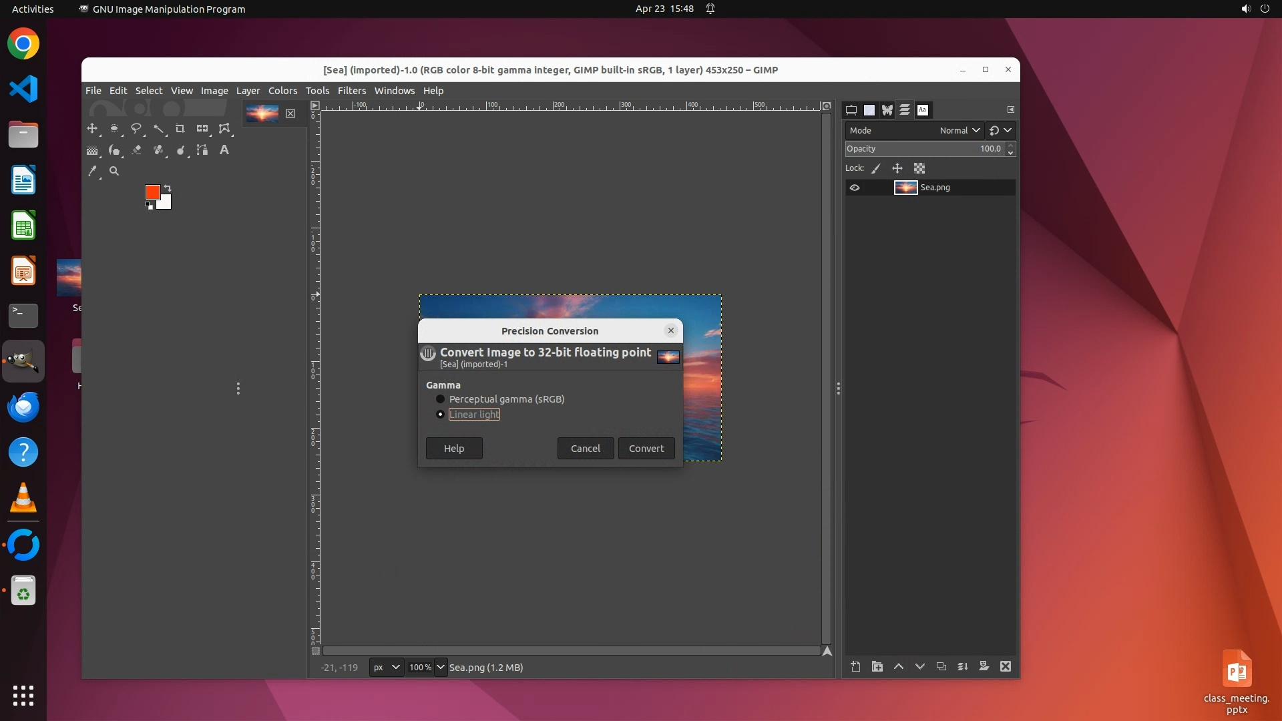The image size is (1282, 721).
Task: Click the orange foreground color swatch
Action: pos(152,192)
